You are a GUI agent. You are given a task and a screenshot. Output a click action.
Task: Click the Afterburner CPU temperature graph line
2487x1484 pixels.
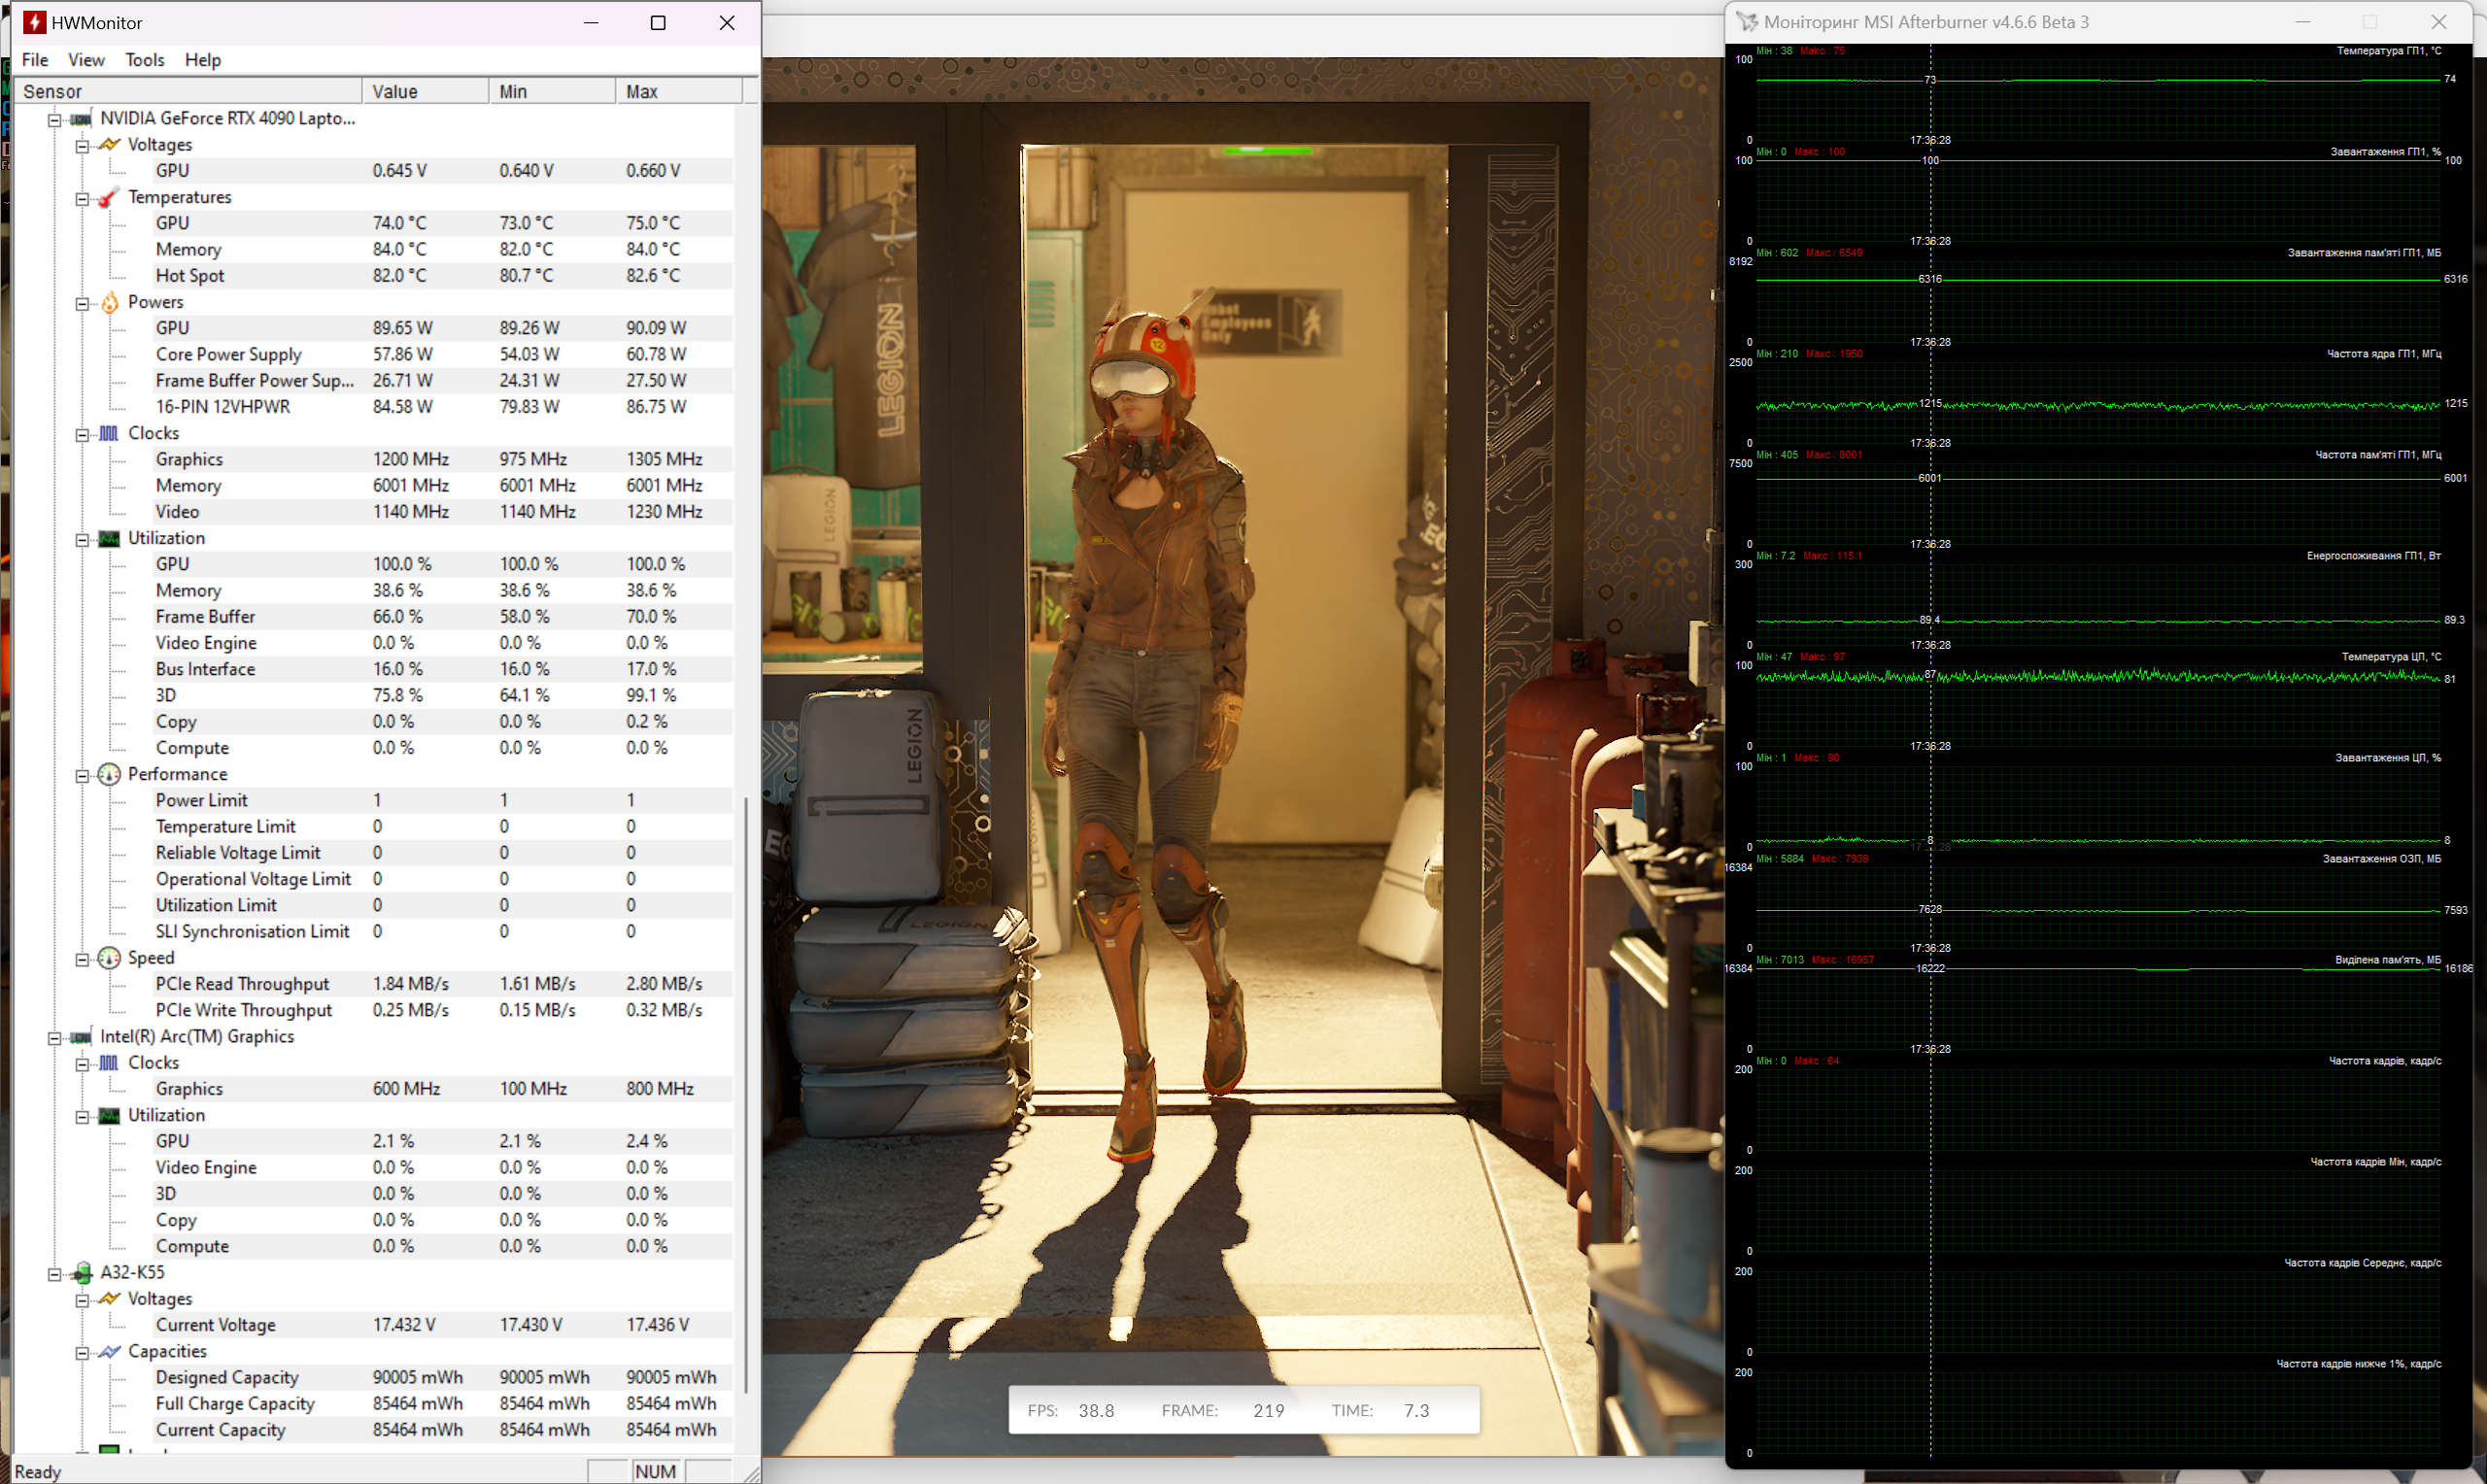(2098, 677)
